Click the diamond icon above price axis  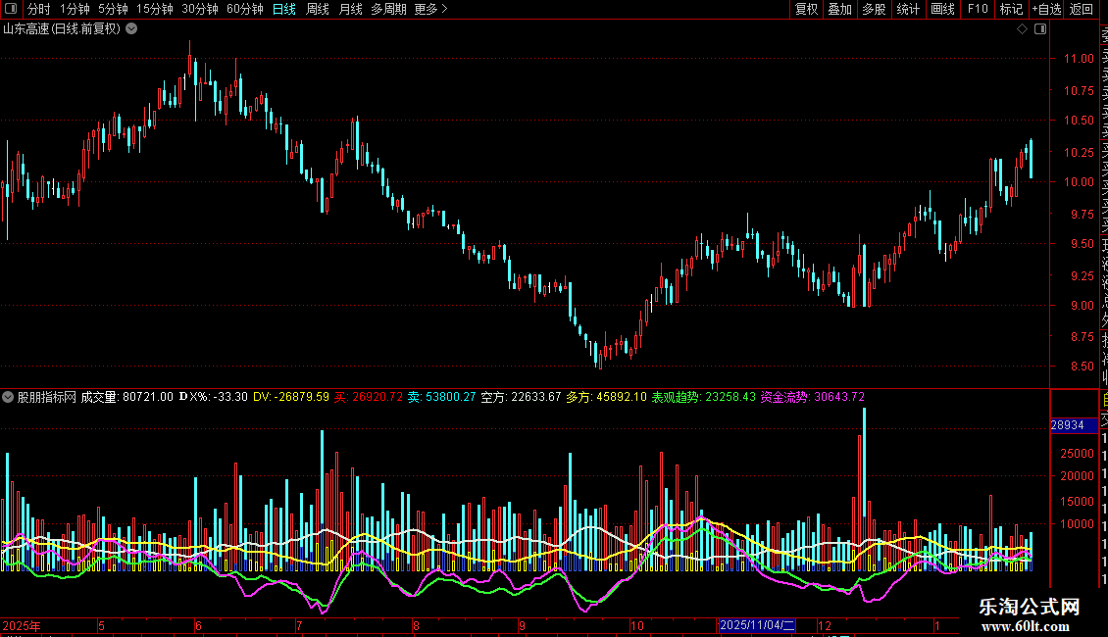[x=1023, y=29]
